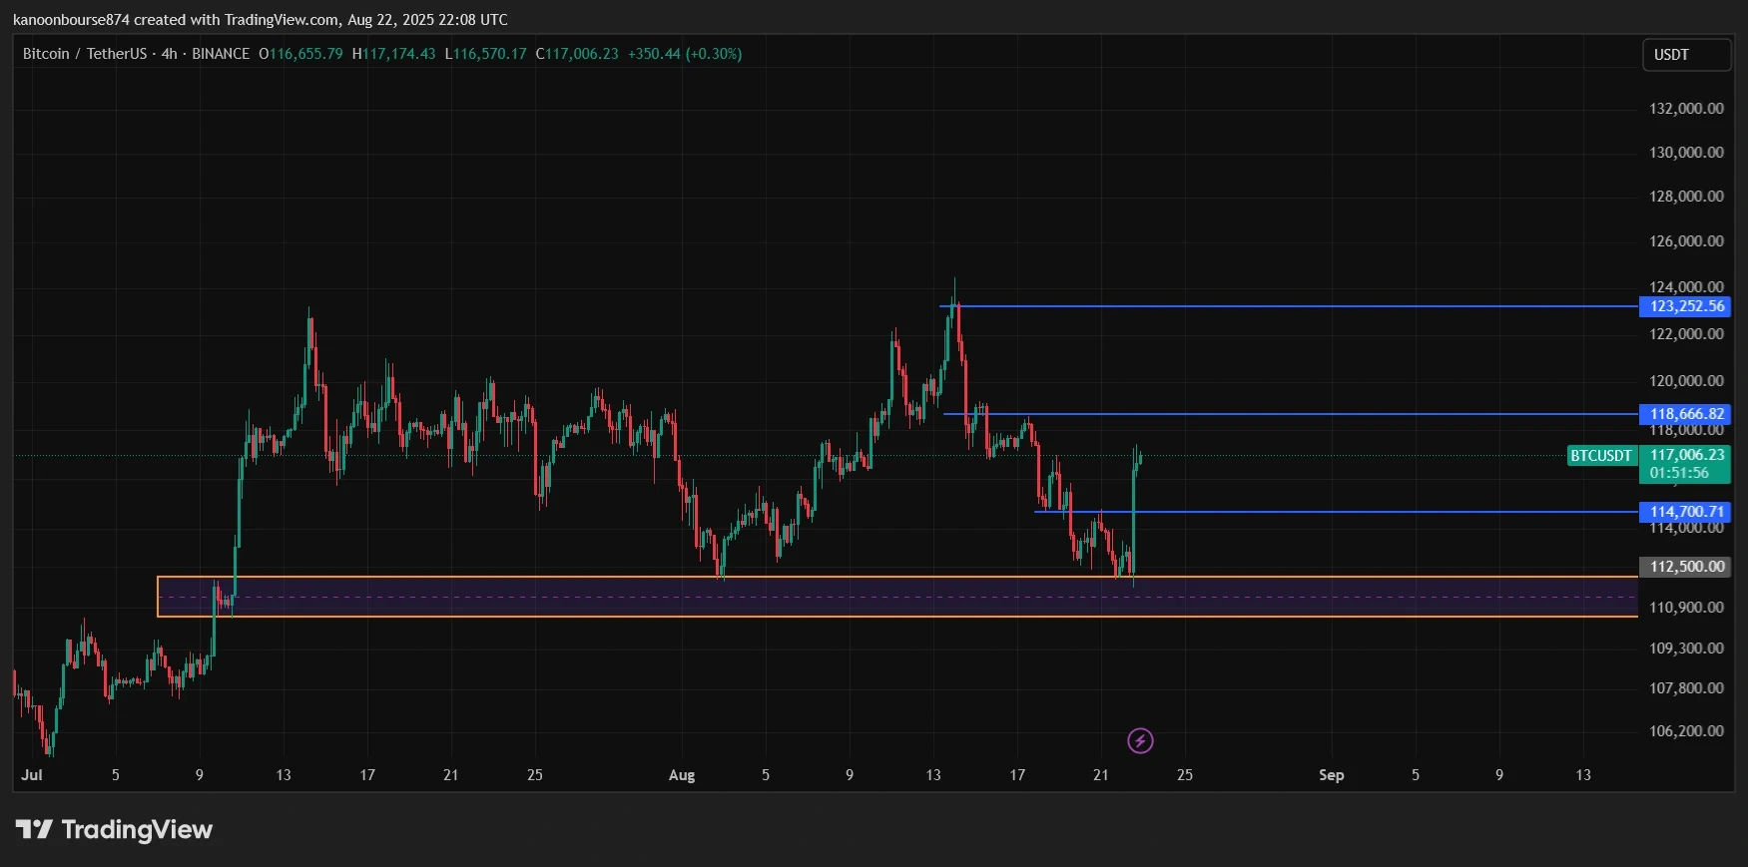Click the 114,700.71 blue price label
This screenshot has height=867, width=1748.
(x=1685, y=512)
